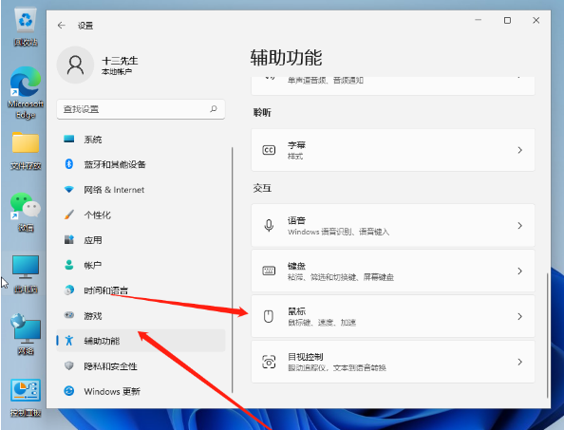This screenshot has width=564, height=430.
Task: Open 隐私和安全性 settings
Action: pyautogui.click(x=141, y=366)
